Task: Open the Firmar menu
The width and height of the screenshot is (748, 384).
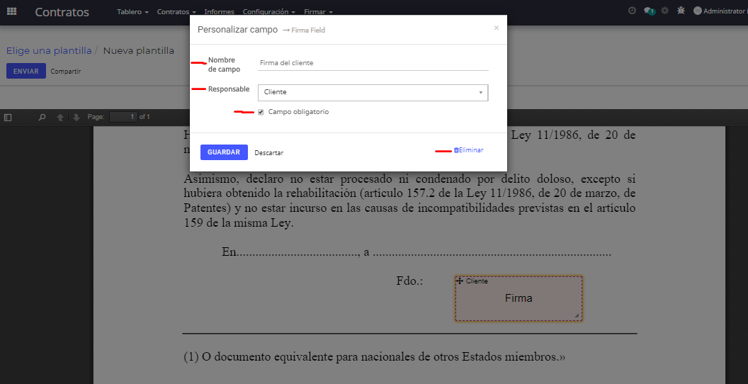Action: coord(318,11)
